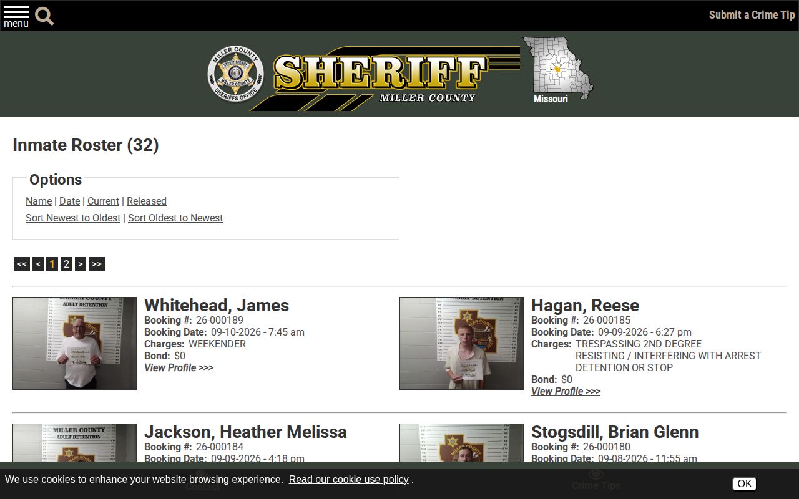Show Released inmates
The height and width of the screenshot is (499, 799).
click(147, 201)
